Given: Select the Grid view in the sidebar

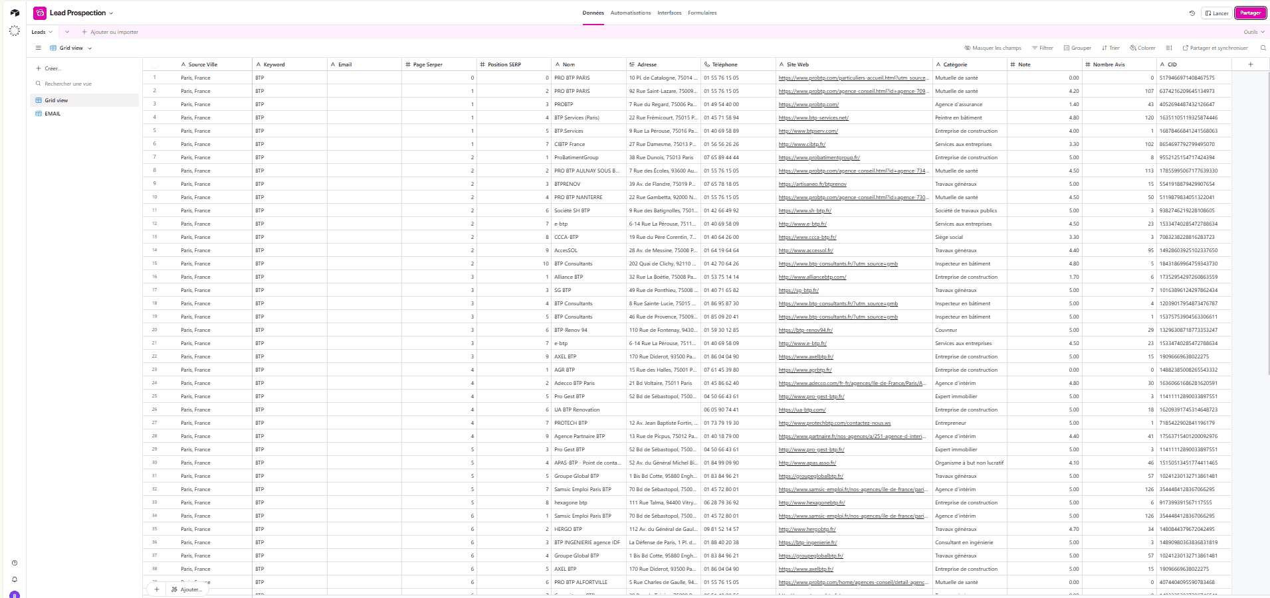Looking at the screenshot, I should [84, 100].
